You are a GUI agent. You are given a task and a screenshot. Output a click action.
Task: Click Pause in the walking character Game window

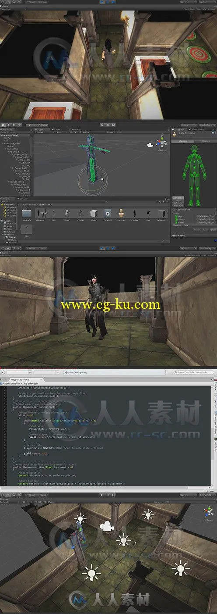point(108,248)
